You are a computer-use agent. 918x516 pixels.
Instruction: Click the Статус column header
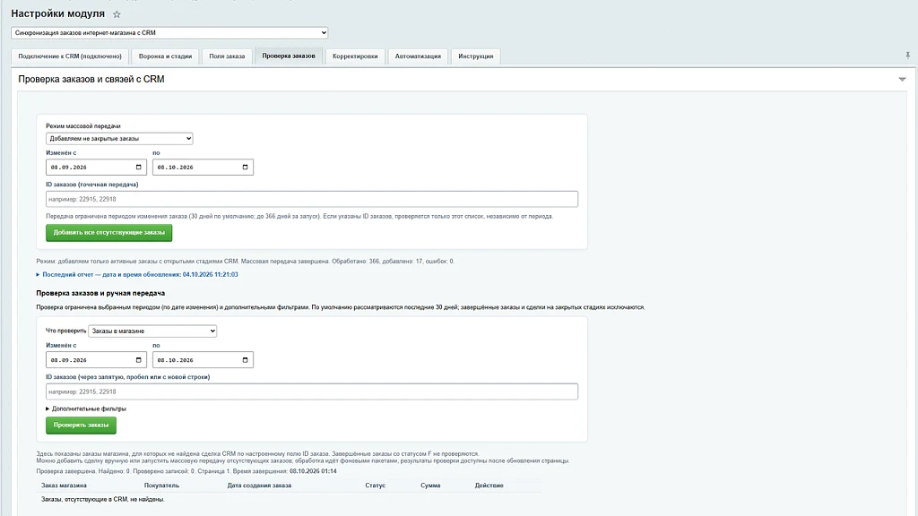coord(376,486)
